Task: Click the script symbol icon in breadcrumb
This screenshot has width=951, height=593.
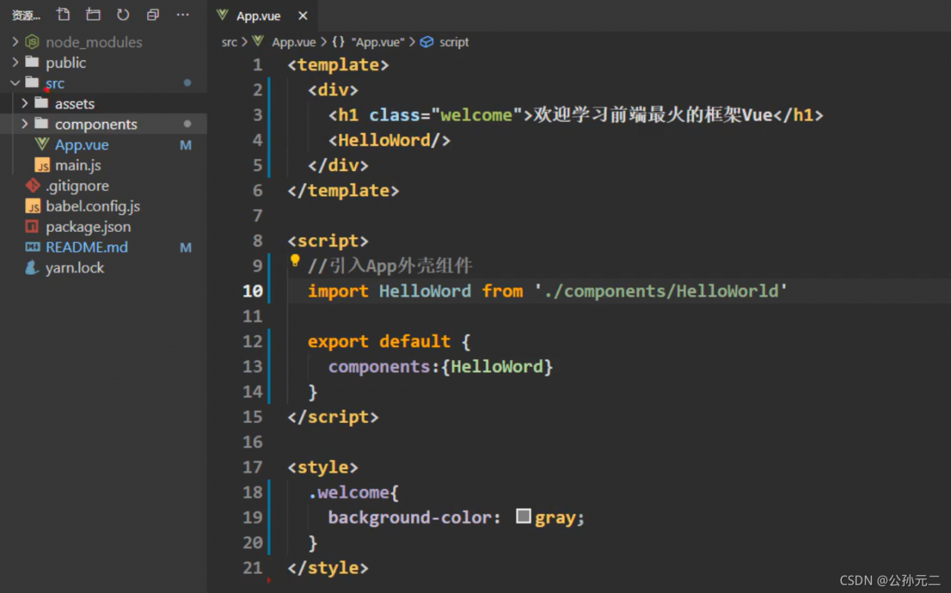Action: [x=426, y=42]
